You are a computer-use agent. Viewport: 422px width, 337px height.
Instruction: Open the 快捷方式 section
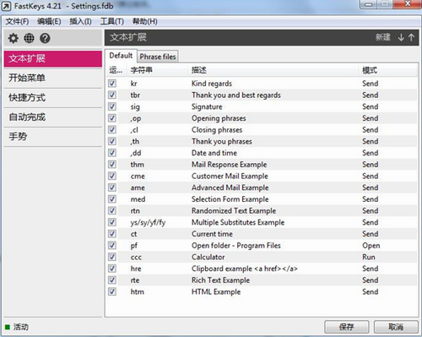pos(53,98)
